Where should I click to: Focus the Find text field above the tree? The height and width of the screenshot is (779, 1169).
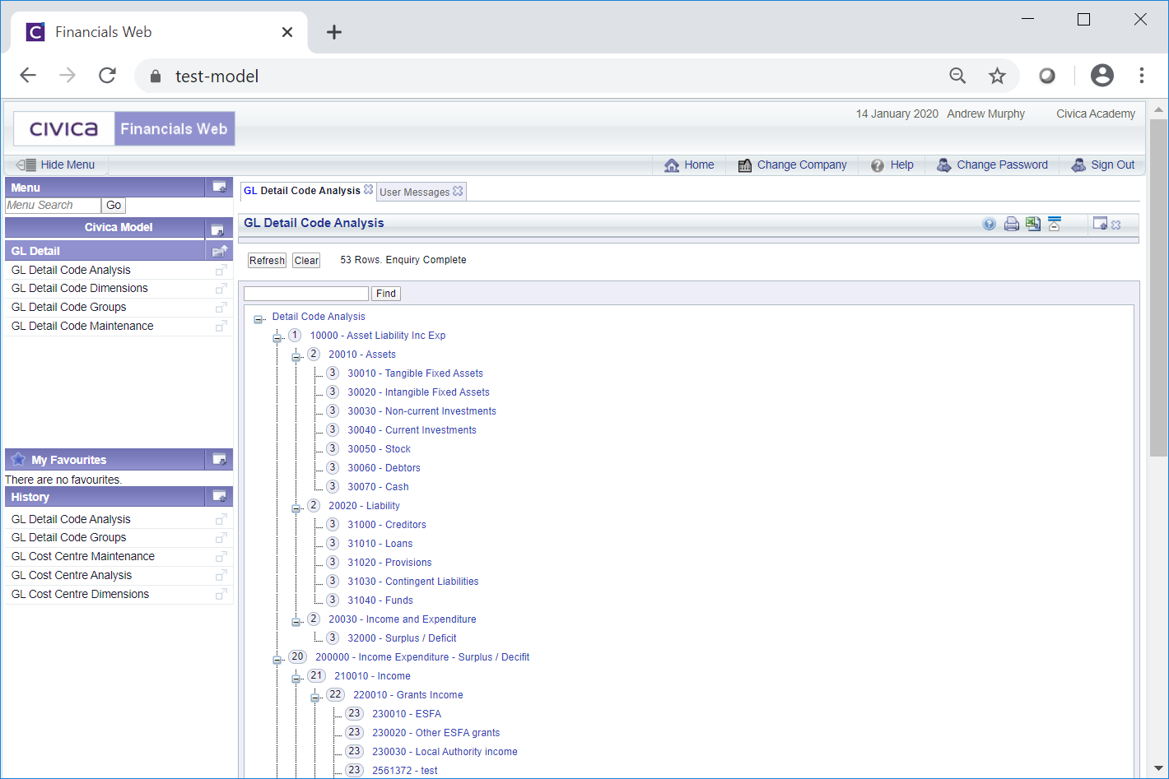pos(306,294)
